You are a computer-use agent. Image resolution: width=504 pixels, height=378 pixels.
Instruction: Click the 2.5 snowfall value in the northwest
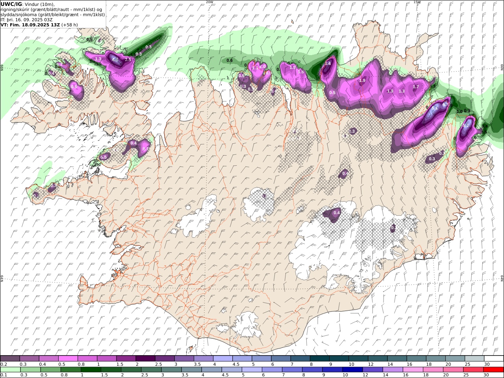click(128, 59)
